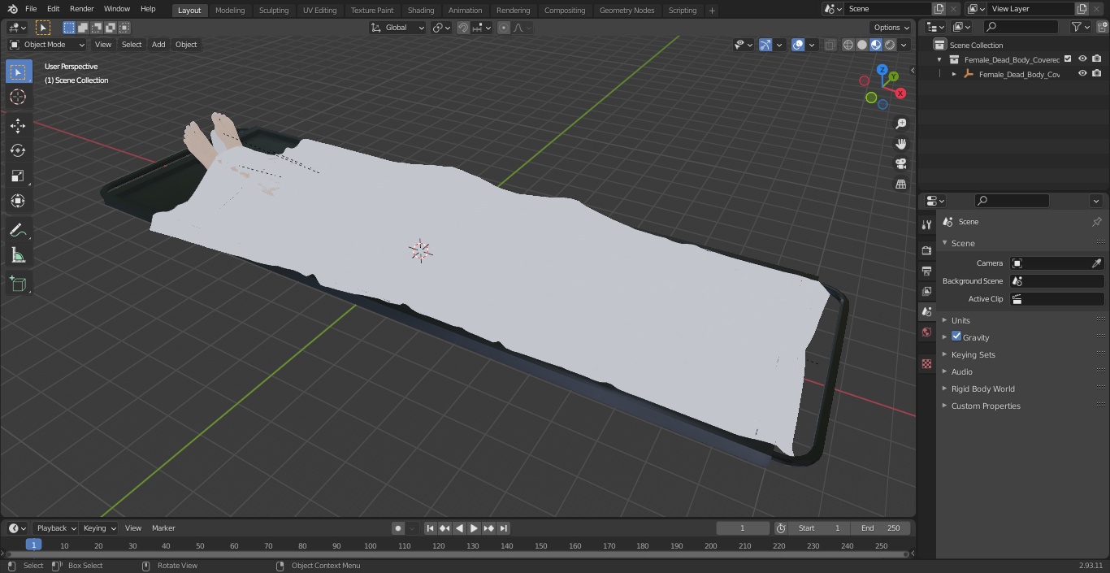Select the Transform tool

pos(18,201)
